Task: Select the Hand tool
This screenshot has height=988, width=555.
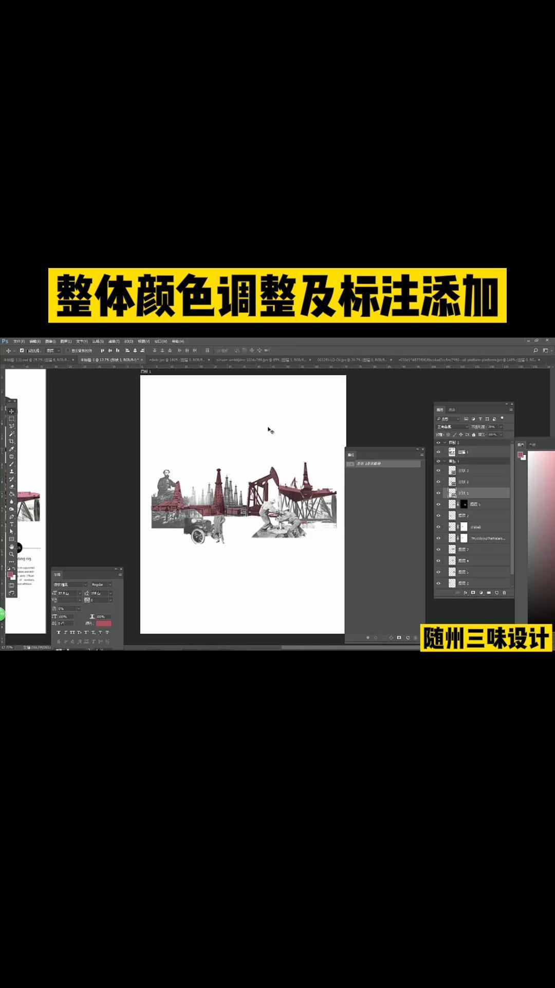Action: click(x=11, y=546)
